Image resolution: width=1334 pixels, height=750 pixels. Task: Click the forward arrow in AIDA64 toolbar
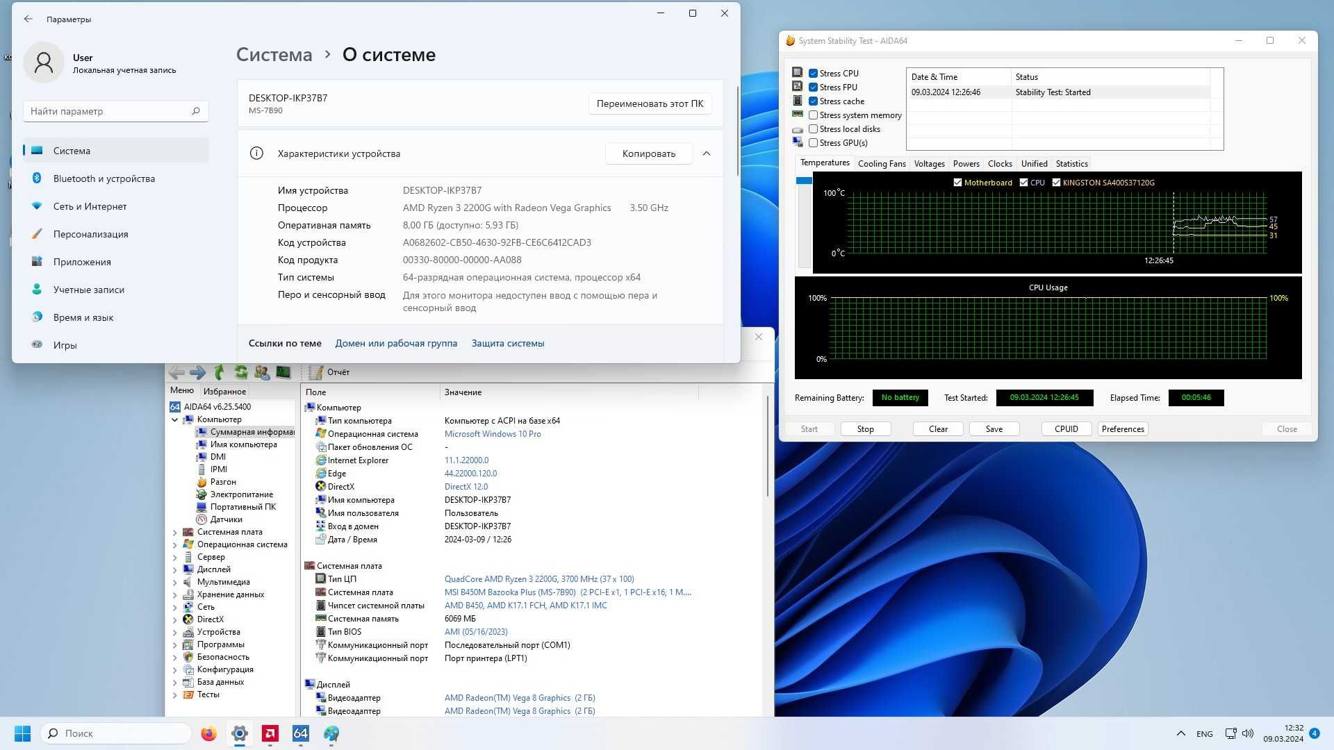198,372
